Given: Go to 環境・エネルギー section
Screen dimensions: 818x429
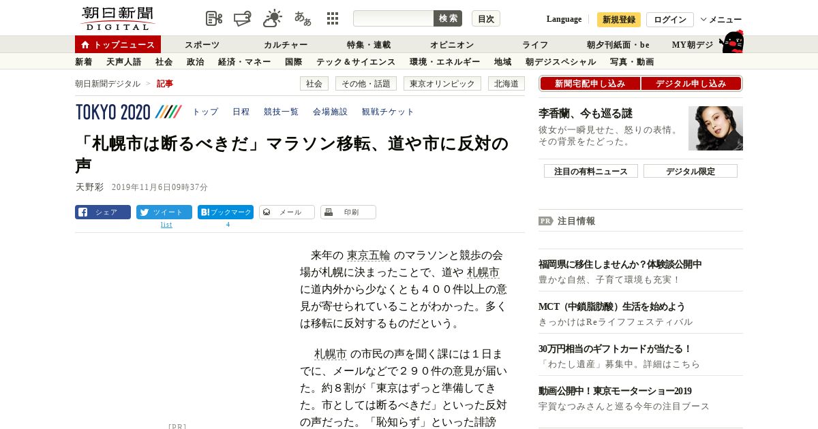Looking at the screenshot, I should pos(445,62).
